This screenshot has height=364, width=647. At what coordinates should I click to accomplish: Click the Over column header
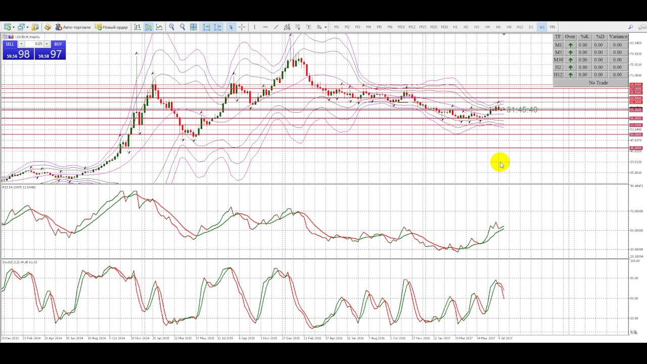tap(570, 37)
